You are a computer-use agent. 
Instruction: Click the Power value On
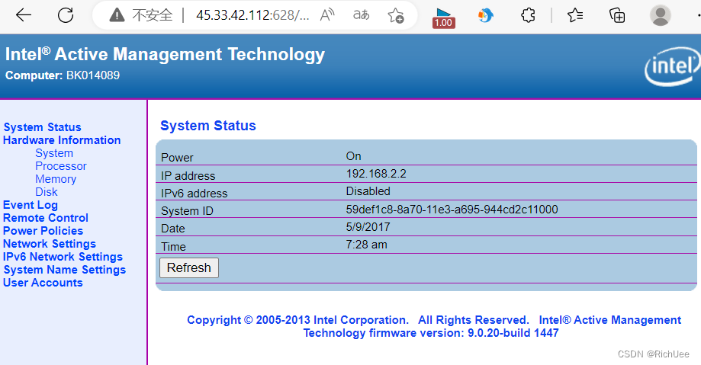pyautogui.click(x=353, y=156)
